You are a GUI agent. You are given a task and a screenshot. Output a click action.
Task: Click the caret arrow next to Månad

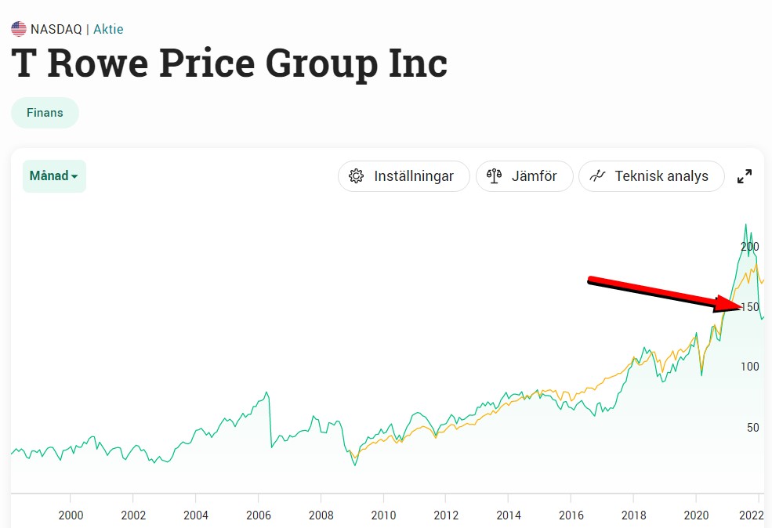tap(74, 177)
